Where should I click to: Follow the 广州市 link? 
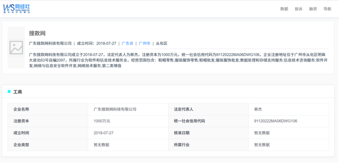click(x=145, y=43)
